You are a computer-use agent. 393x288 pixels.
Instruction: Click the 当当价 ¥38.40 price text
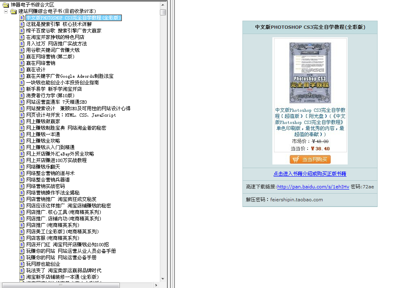[310, 149]
